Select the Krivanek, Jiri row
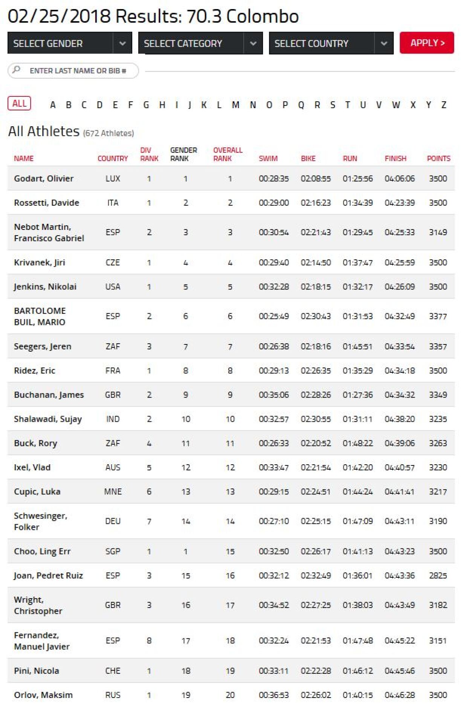 click(x=40, y=262)
